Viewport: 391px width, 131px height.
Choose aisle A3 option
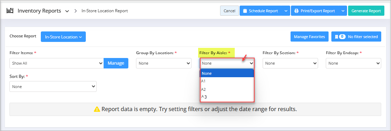tap(227, 97)
